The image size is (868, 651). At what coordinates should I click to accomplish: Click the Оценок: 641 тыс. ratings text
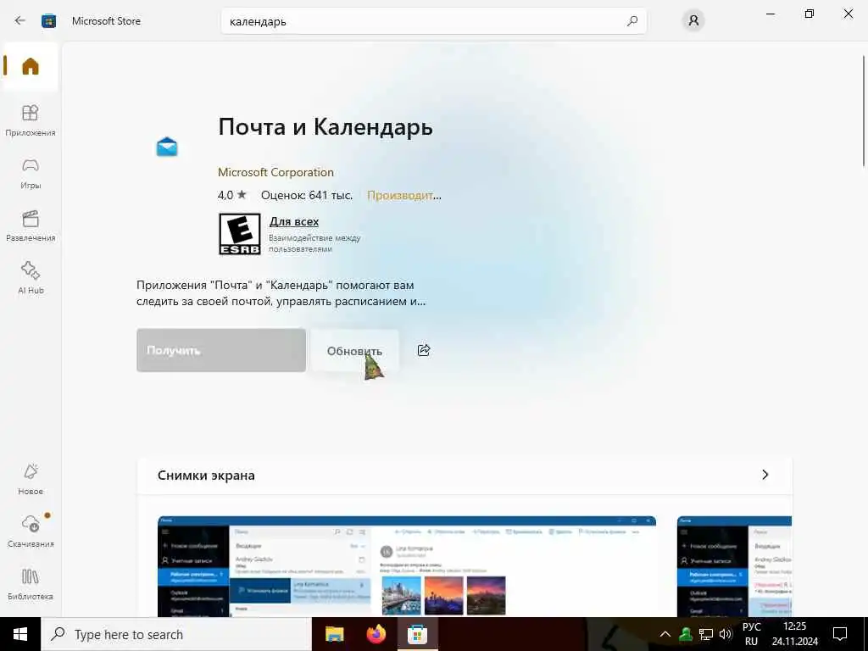[x=307, y=196]
